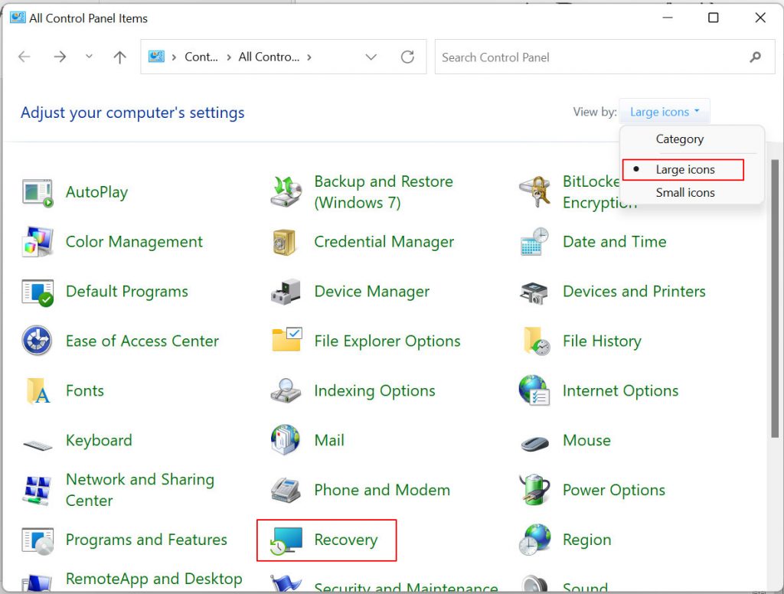Open the Programs and Features link
The width and height of the screenshot is (784, 594).
(146, 540)
